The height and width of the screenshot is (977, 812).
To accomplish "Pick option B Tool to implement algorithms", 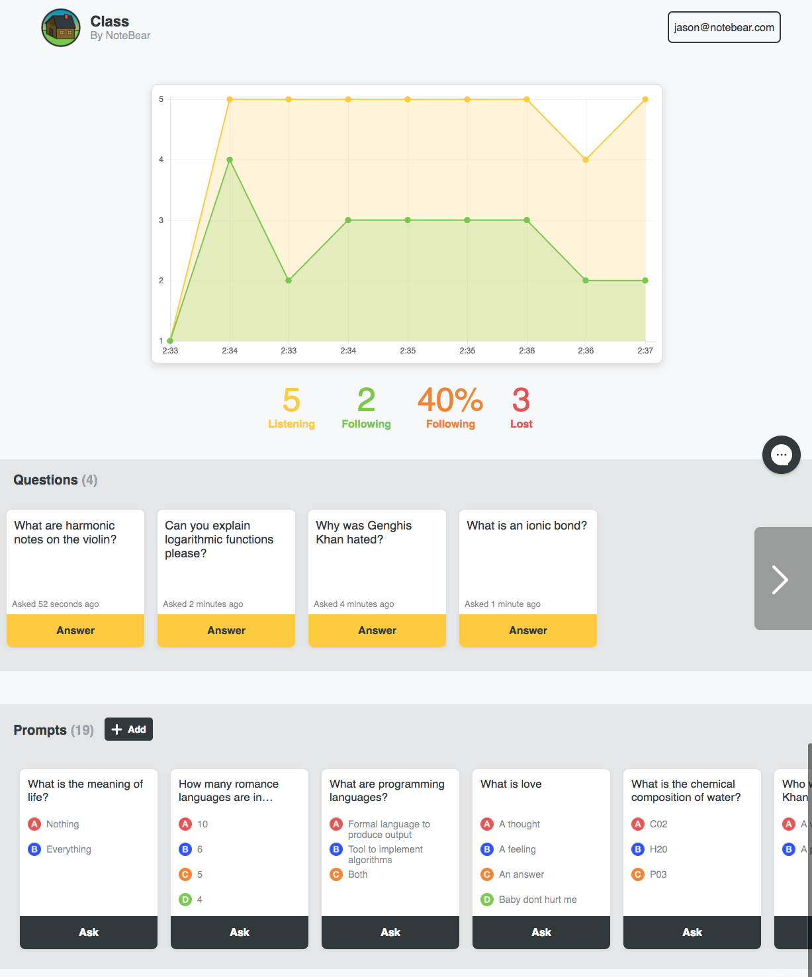I will pyautogui.click(x=377, y=854).
